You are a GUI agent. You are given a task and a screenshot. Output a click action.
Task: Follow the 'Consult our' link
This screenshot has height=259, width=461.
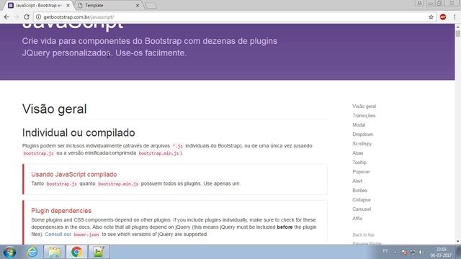pos(58,235)
